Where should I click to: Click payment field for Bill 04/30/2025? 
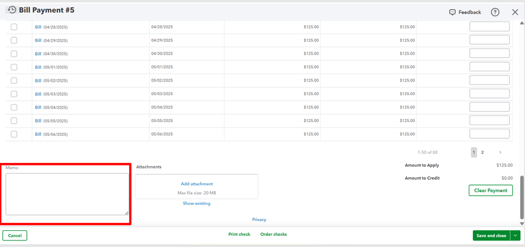(x=489, y=53)
